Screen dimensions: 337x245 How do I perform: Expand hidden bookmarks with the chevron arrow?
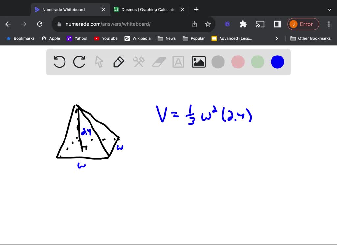point(276,38)
